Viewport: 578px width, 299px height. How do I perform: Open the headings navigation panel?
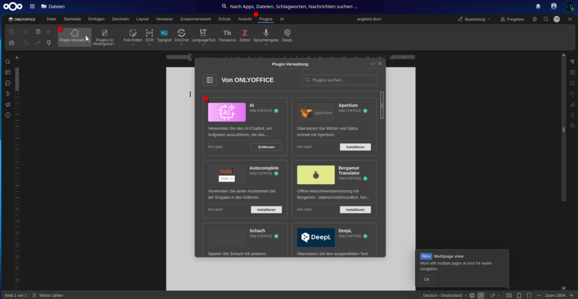point(8,94)
